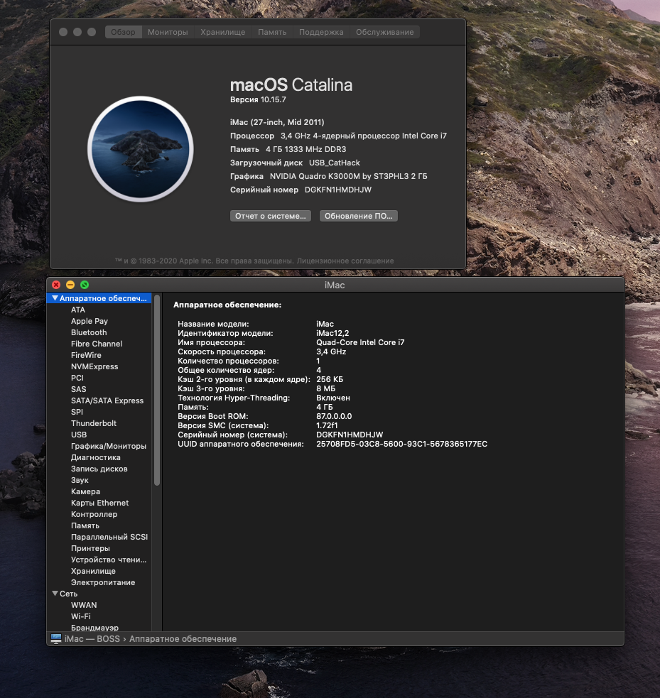Screen dimensions: 660x698
Task: Click the iMac computer icon in path bar
Action: (56, 639)
